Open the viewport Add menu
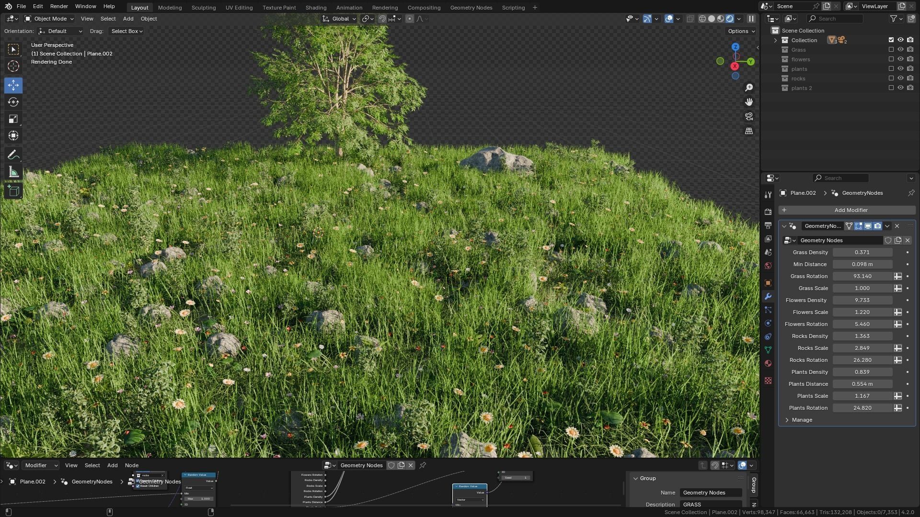This screenshot has height=517, width=920. (x=128, y=19)
